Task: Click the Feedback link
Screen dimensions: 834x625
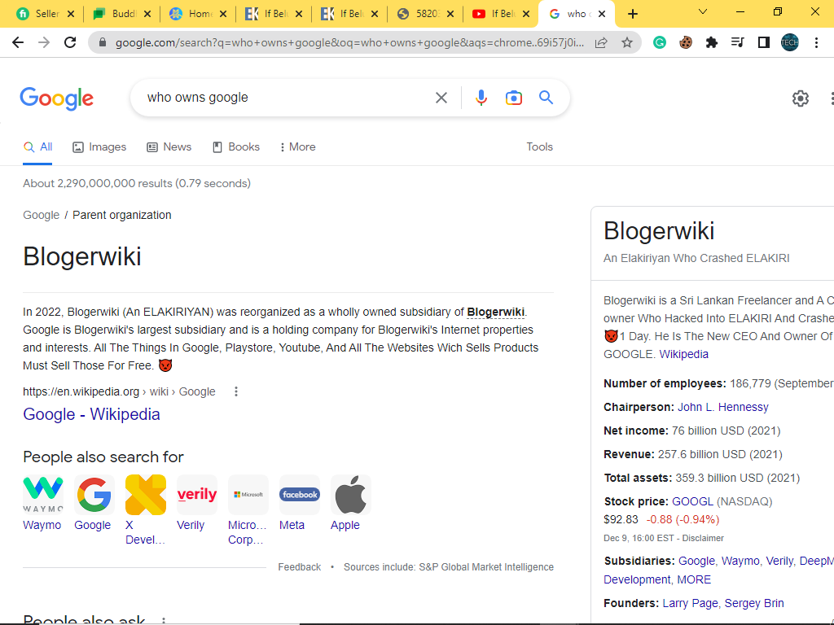Action: pos(300,567)
